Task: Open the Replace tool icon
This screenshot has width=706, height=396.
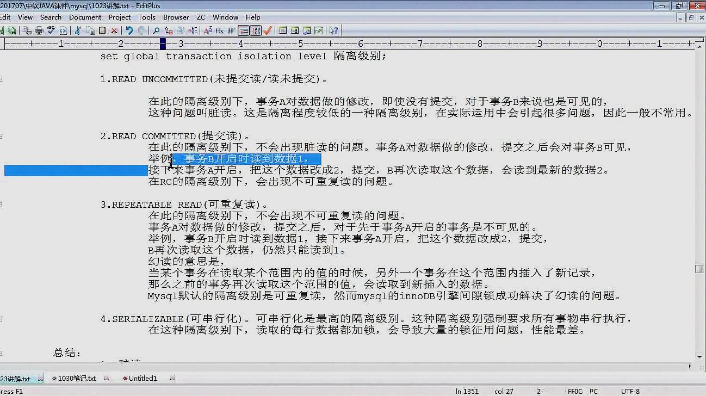Action: click(x=169, y=31)
